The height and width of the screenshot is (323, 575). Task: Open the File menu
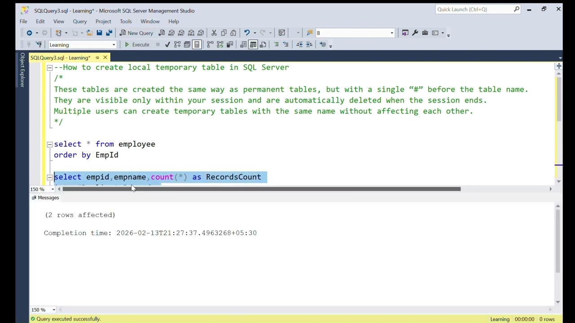[23, 21]
